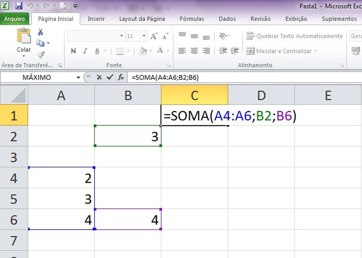
Task: Click the Undo arrow in quick access toolbar
Action: pyautogui.click(x=30, y=5)
